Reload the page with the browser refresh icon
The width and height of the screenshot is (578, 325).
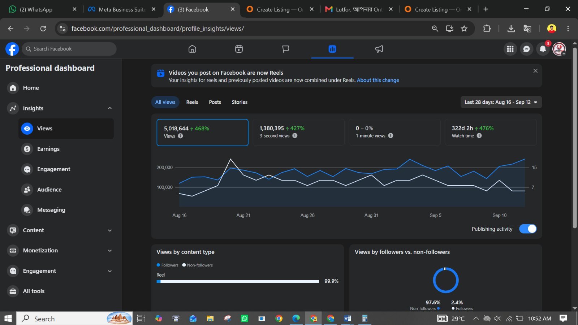(x=43, y=29)
